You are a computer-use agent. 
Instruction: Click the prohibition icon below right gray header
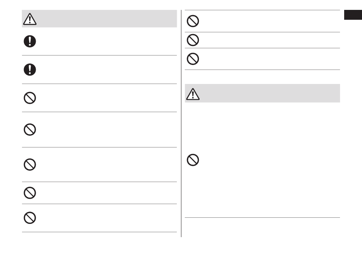(193, 160)
